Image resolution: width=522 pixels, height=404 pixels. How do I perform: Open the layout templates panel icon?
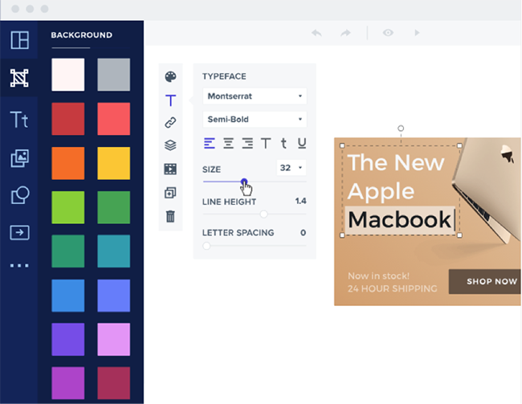click(19, 40)
